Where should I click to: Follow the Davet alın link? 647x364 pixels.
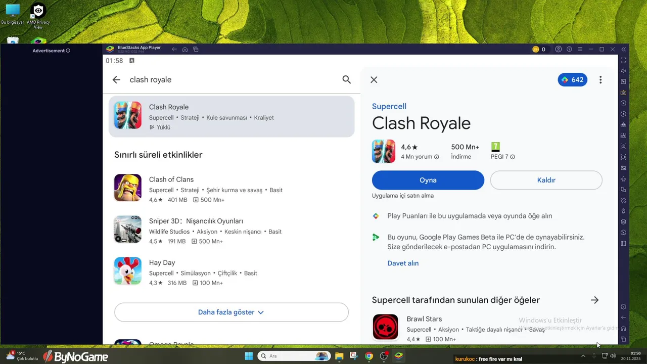tap(403, 263)
